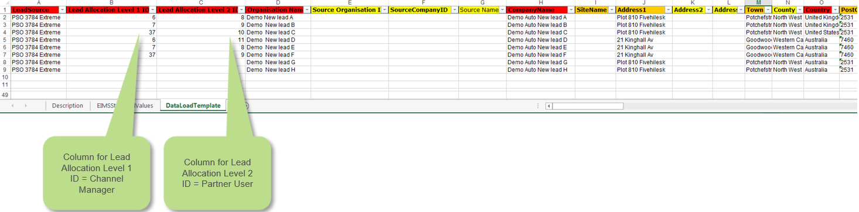859x212 pixels.
Task: Click cell 'Demo Auto New lead B'
Action: click(x=540, y=25)
